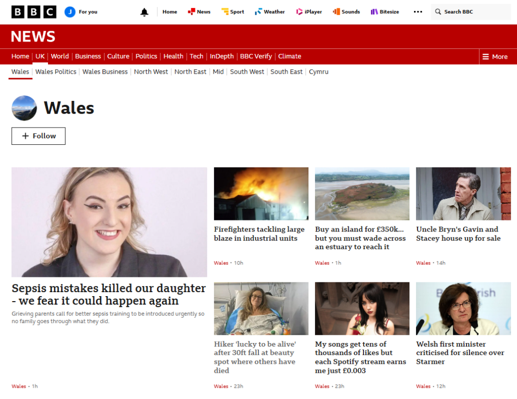Viewport: 517px width, 399px height.
Task: Open the account avatar 'For you'
Action: (70, 12)
